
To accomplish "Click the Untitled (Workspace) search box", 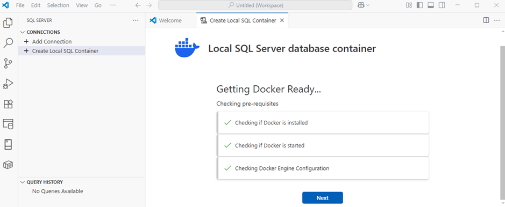I will [255, 5].
